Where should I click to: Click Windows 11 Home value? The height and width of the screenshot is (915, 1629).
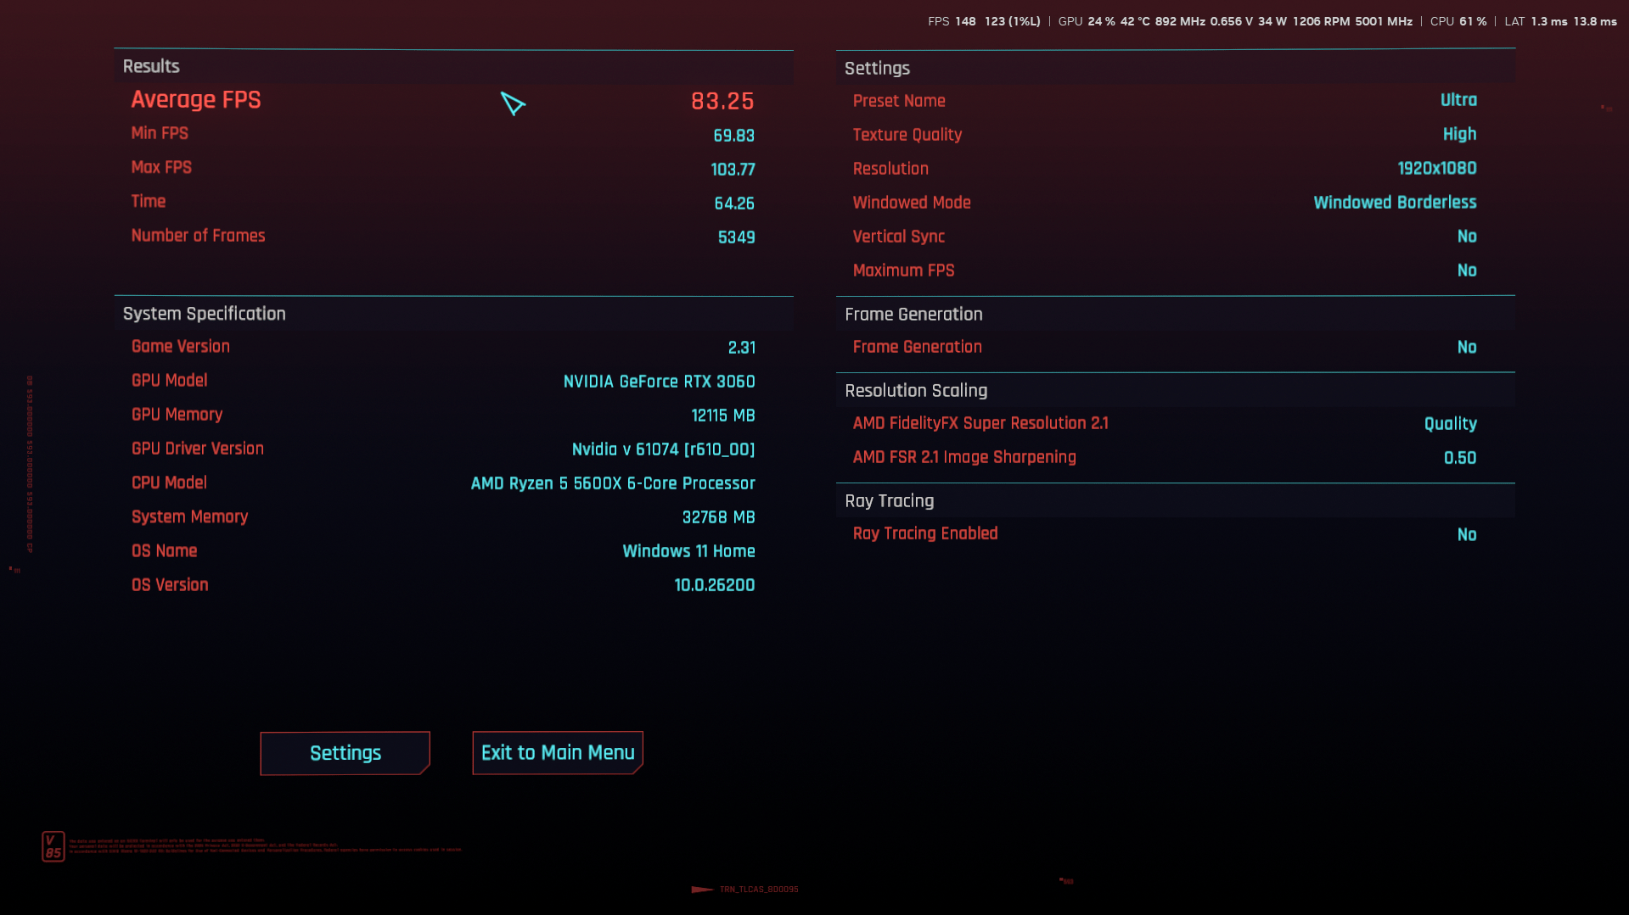point(688,551)
